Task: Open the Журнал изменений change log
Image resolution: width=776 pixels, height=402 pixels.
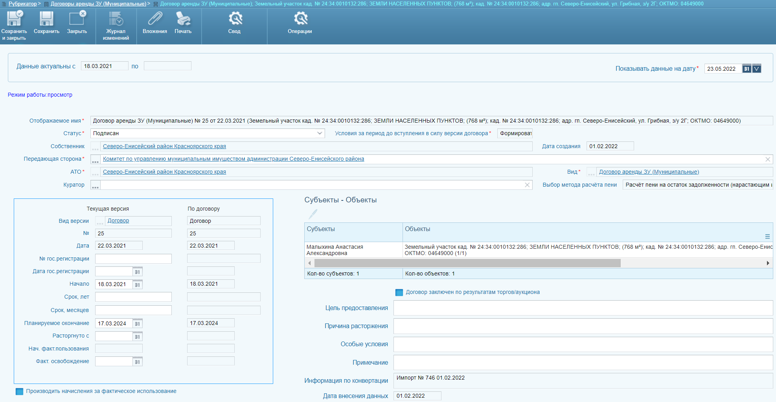Action: pyautogui.click(x=116, y=19)
